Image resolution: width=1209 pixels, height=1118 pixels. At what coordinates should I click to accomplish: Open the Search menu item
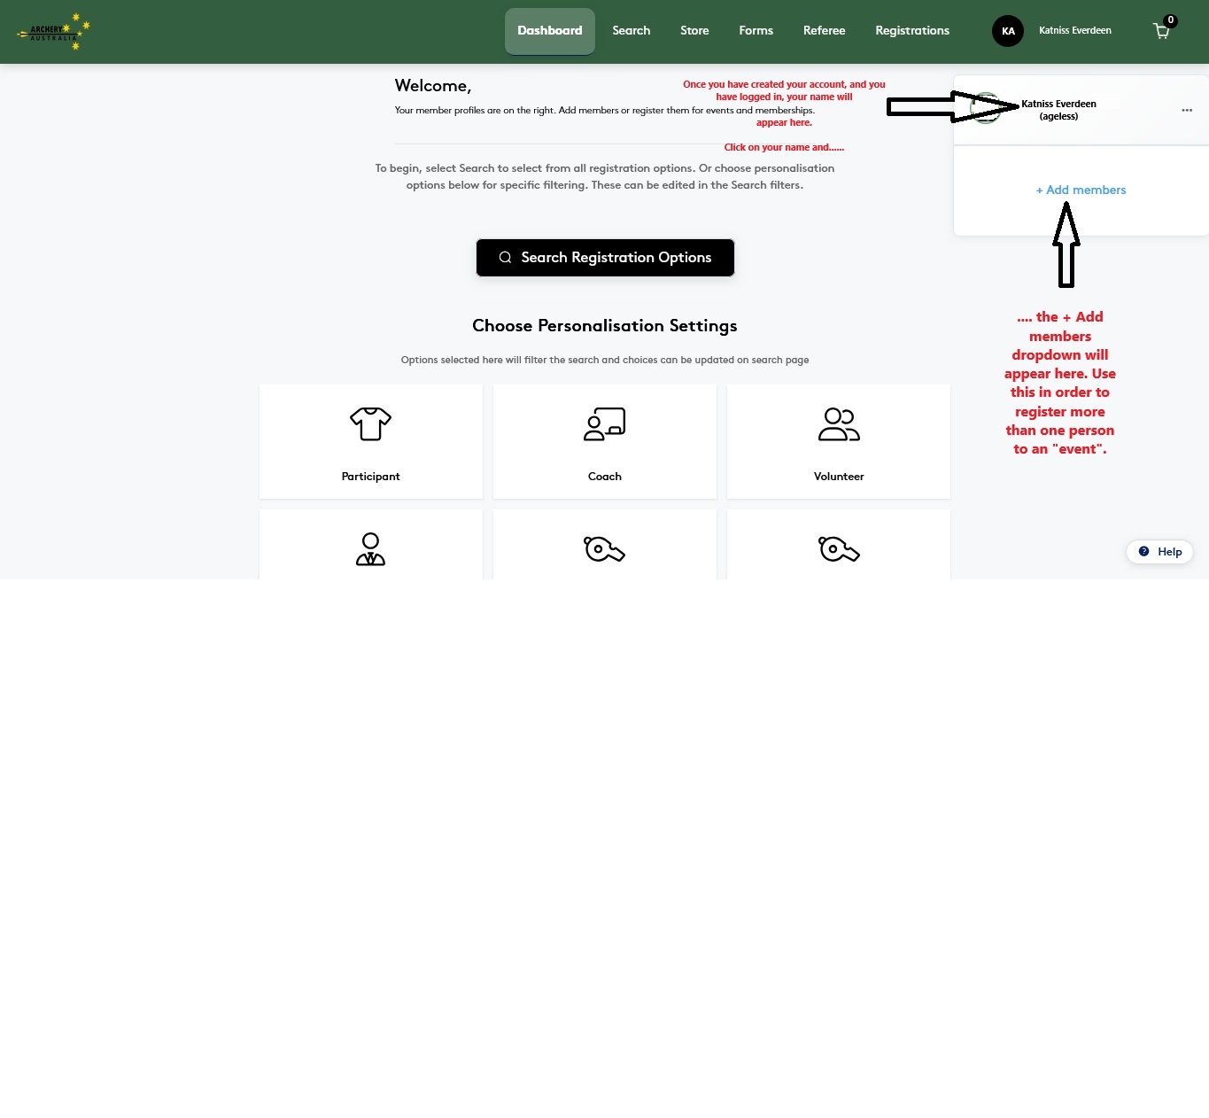[x=631, y=31]
